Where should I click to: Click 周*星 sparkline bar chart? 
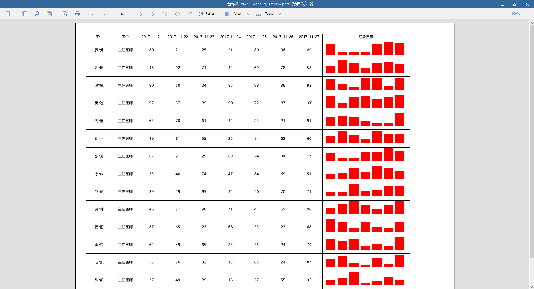click(365, 119)
